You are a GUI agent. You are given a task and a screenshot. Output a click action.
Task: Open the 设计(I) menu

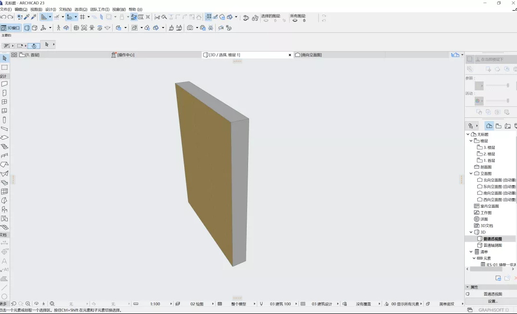click(50, 9)
